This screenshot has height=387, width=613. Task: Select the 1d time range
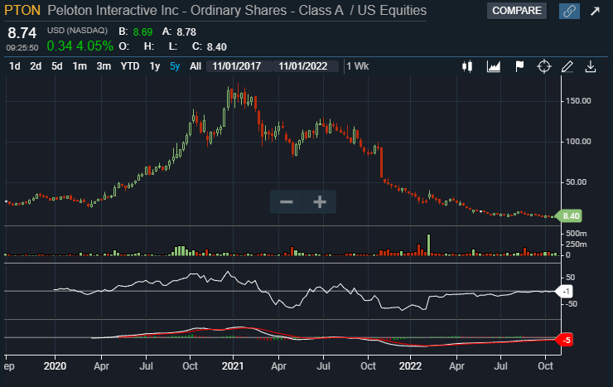coord(14,66)
